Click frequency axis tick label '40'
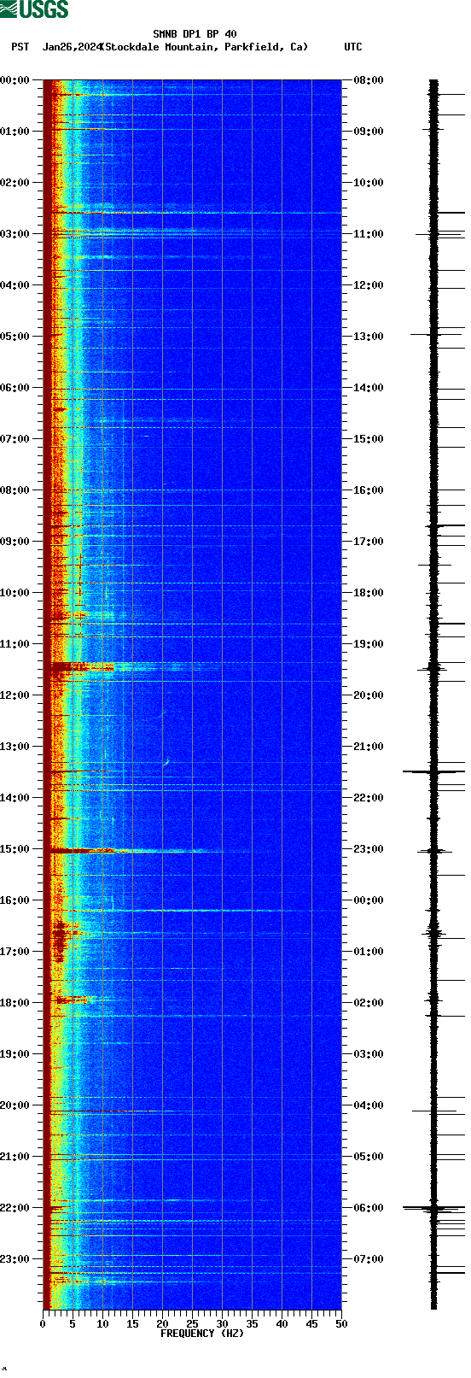471x1378 pixels. pyautogui.click(x=282, y=1324)
